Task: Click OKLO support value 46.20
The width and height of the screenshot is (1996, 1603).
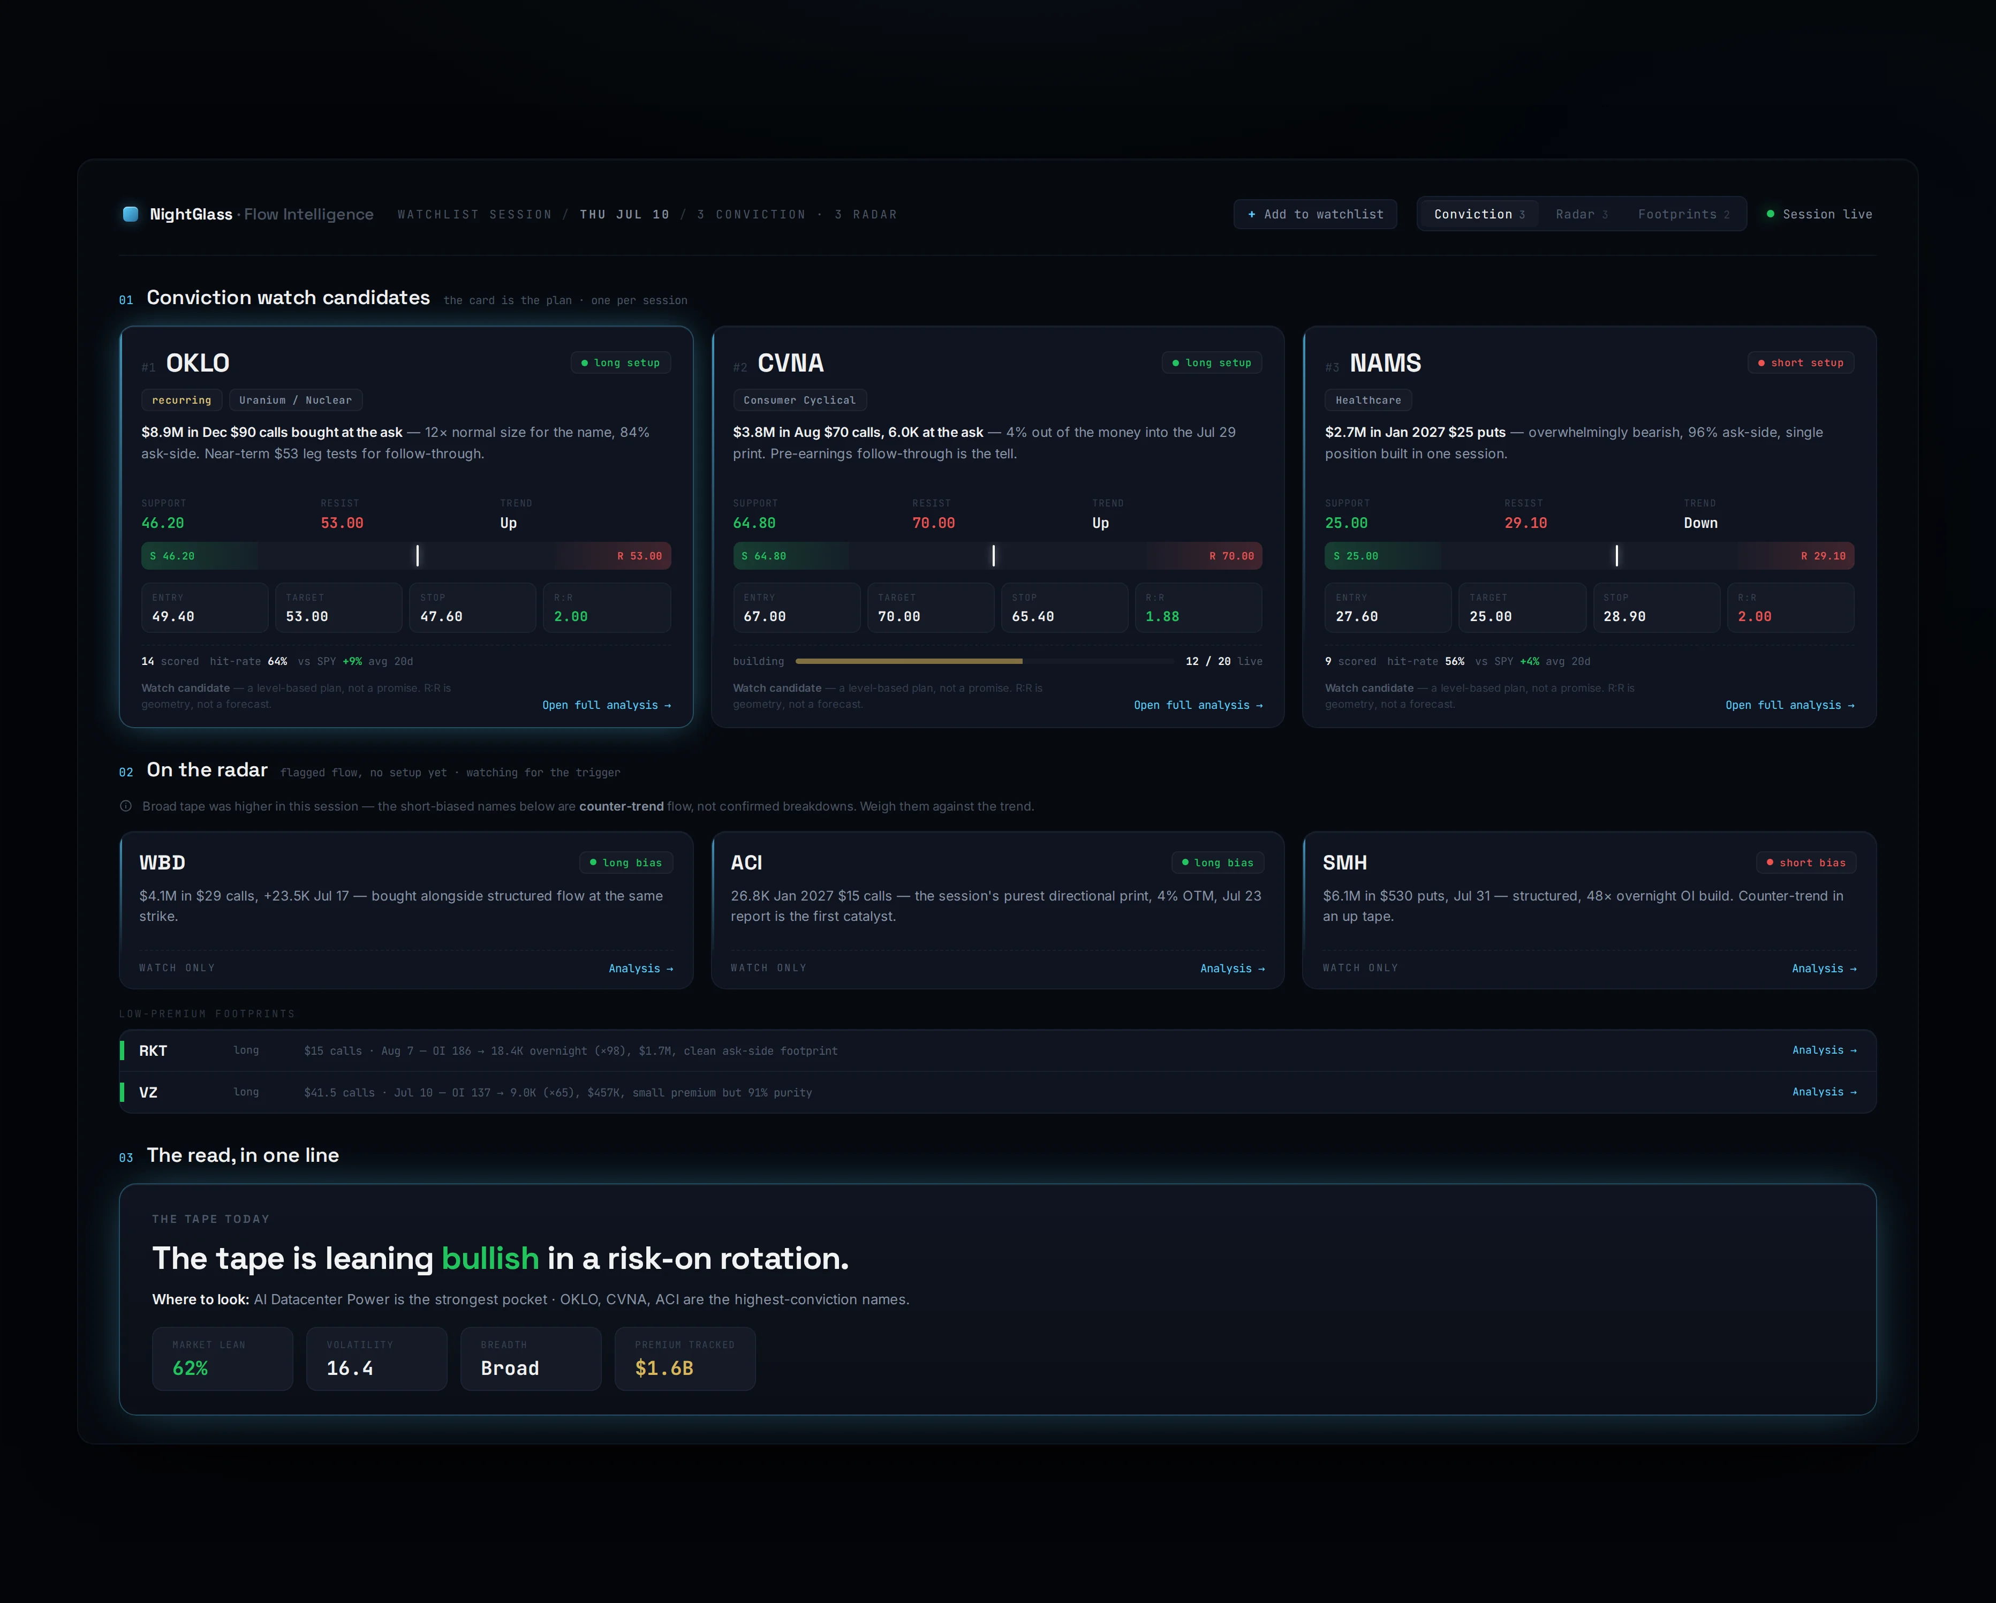Action: point(163,523)
